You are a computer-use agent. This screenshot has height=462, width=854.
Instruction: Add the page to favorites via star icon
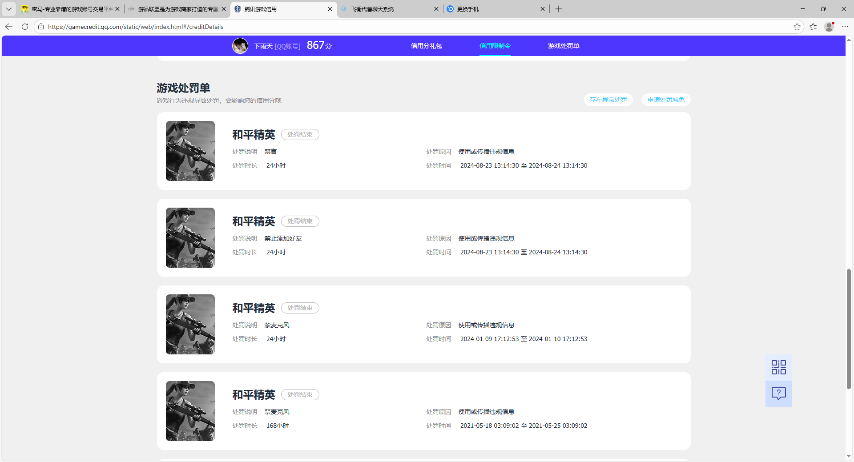click(797, 27)
